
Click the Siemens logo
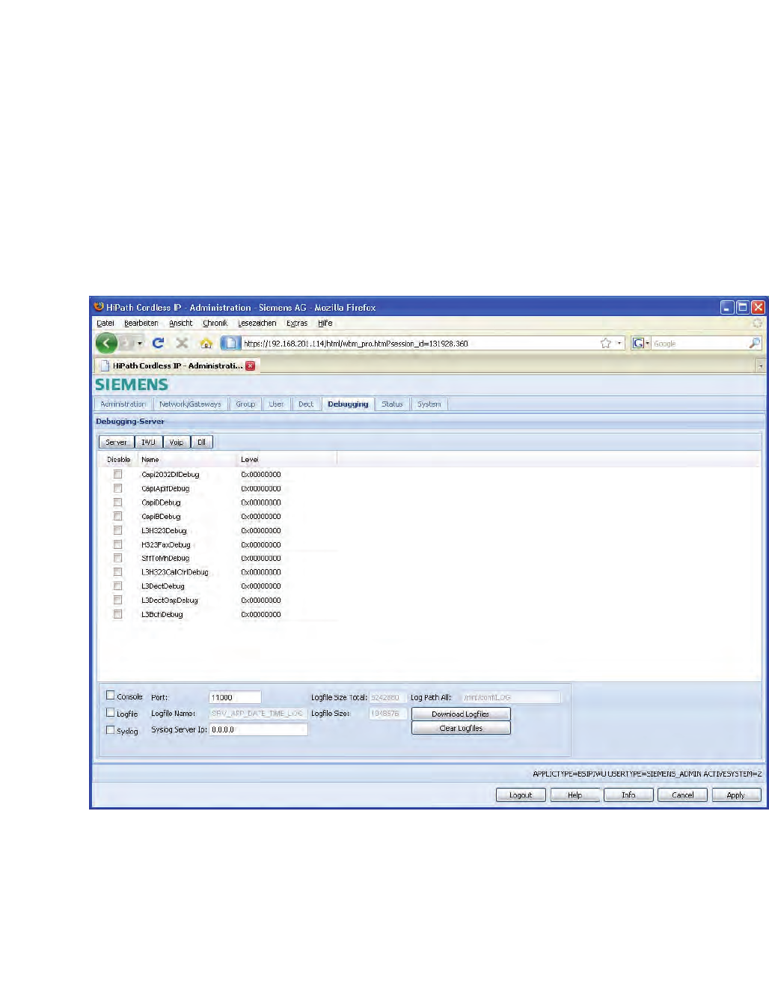point(132,384)
